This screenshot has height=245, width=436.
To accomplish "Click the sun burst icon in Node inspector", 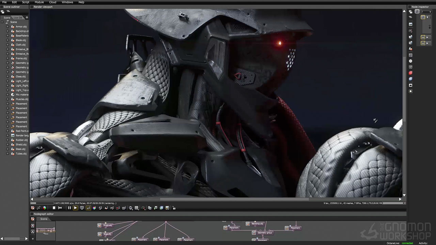I will [410, 91].
